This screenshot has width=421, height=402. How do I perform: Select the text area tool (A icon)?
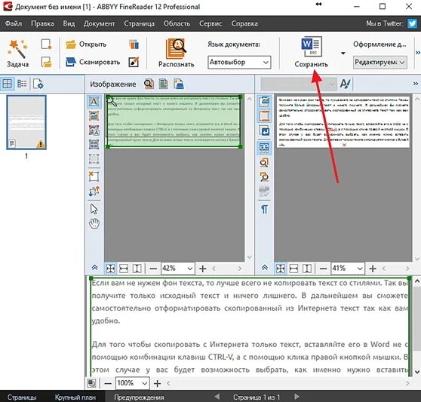tap(94, 102)
